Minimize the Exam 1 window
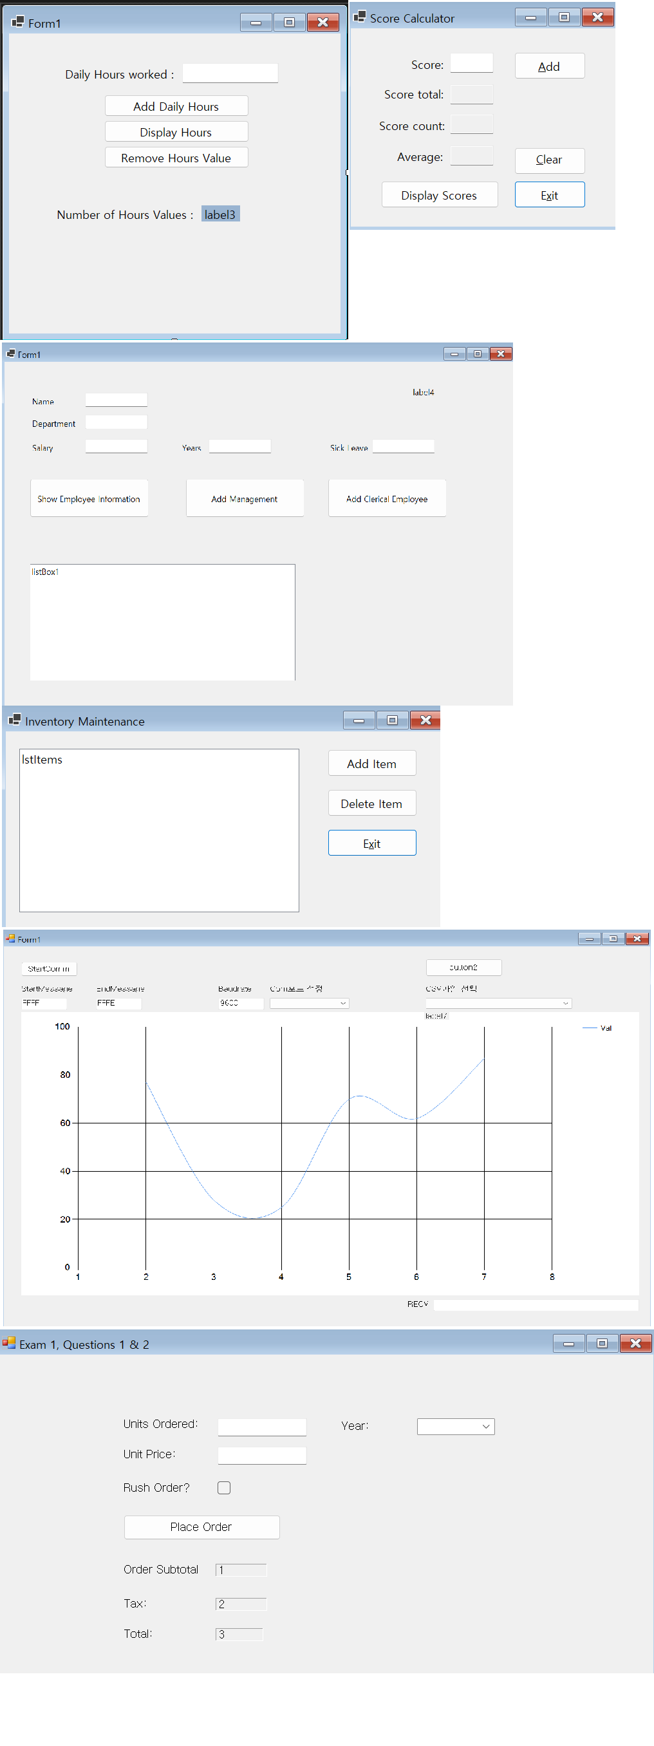The image size is (654, 1746). coord(568,1344)
